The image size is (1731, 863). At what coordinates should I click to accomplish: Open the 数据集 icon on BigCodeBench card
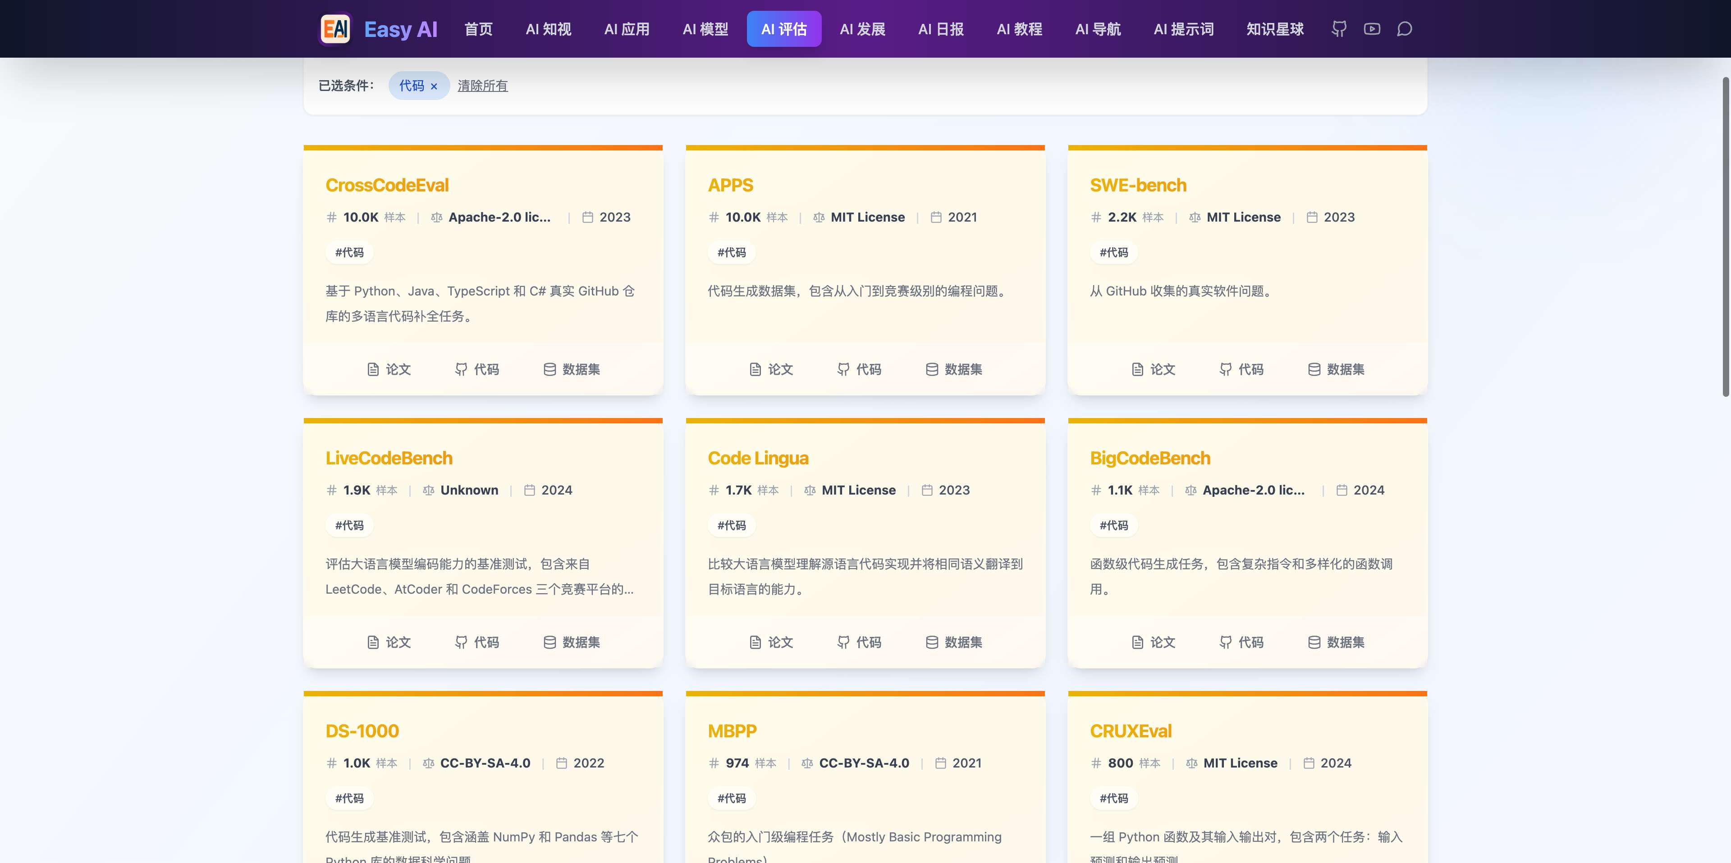point(1336,642)
